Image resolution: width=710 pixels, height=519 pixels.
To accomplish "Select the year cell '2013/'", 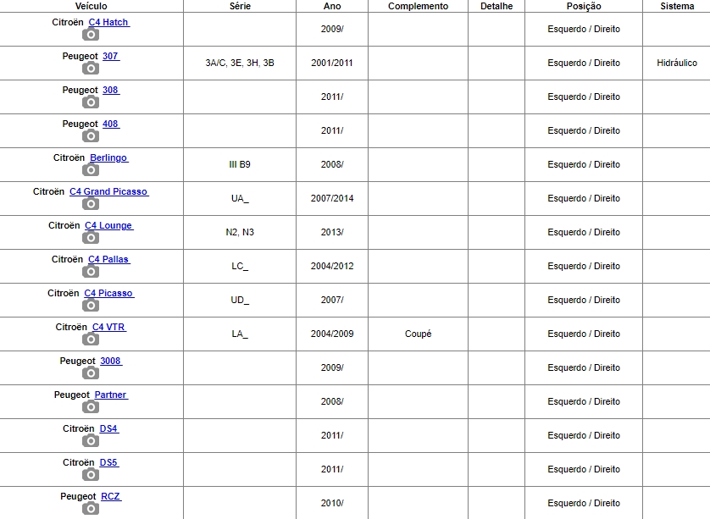I will coord(332,233).
